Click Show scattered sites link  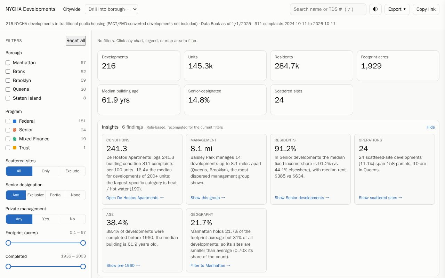pyautogui.click(x=381, y=198)
